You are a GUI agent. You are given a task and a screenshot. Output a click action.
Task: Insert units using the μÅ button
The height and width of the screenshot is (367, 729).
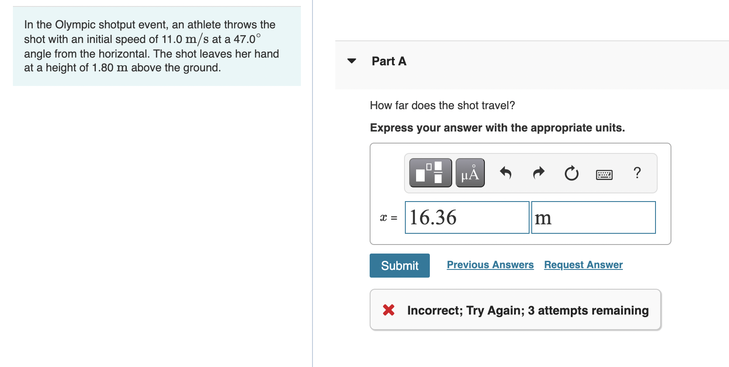(x=469, y=173)
